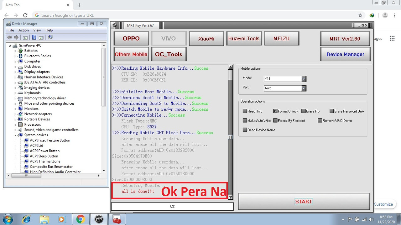Open the Chrome profile avatar
Screen dimensions: 401x225
(x=385, y=15)
